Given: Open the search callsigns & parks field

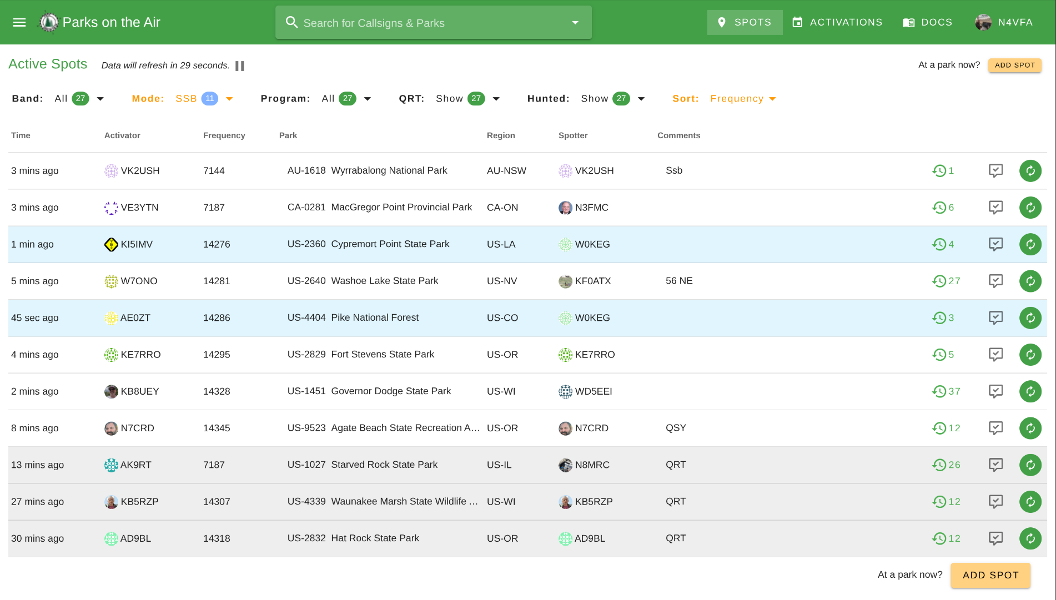Looking at the screenshot, I should tap(433, 23).
